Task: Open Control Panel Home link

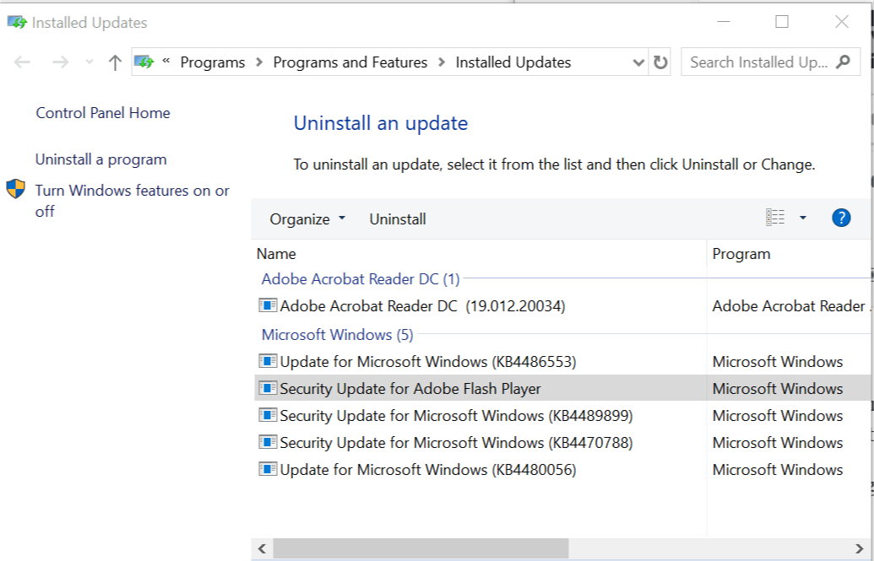Action: click(x=103, y=113)
